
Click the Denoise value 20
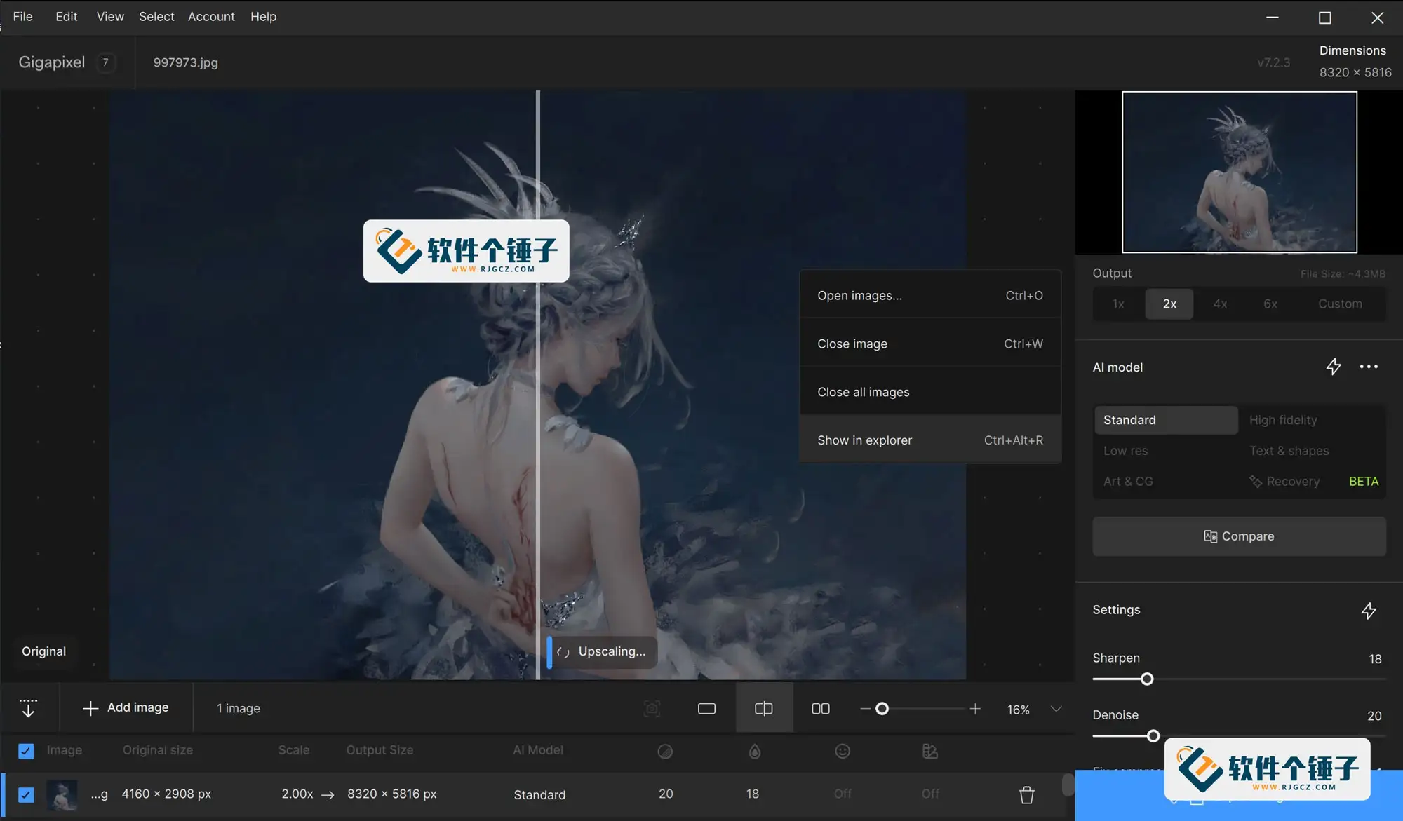pos(1374,716)
